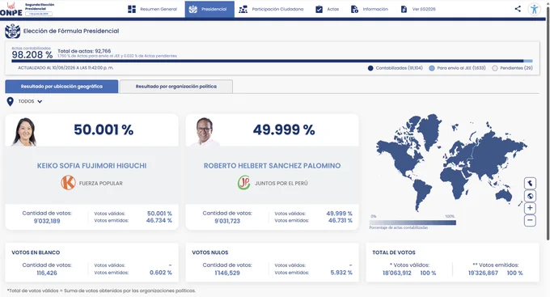Click the 0.602 % blank votes percentage
Screen dimensions: 550x297
[161, 273]
